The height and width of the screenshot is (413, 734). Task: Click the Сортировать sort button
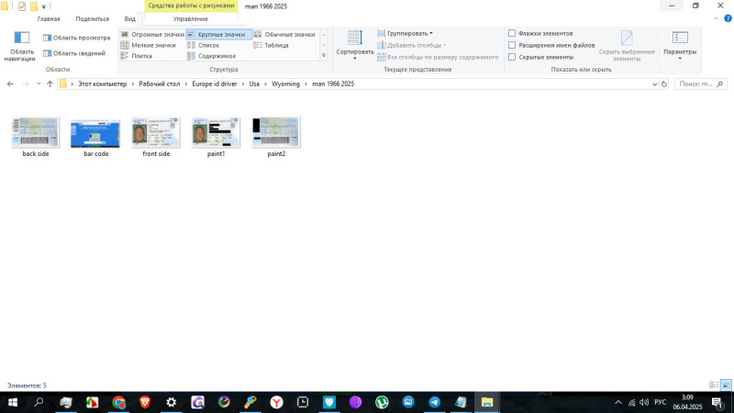pos(355,43)
